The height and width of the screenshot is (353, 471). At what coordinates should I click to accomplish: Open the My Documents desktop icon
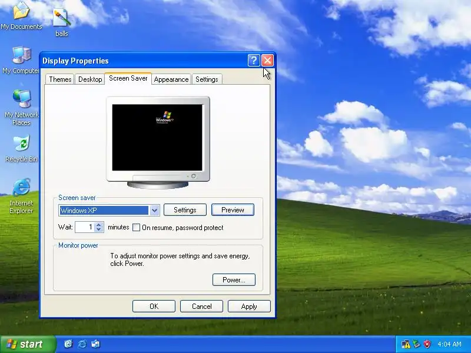[x=21, y=15]
